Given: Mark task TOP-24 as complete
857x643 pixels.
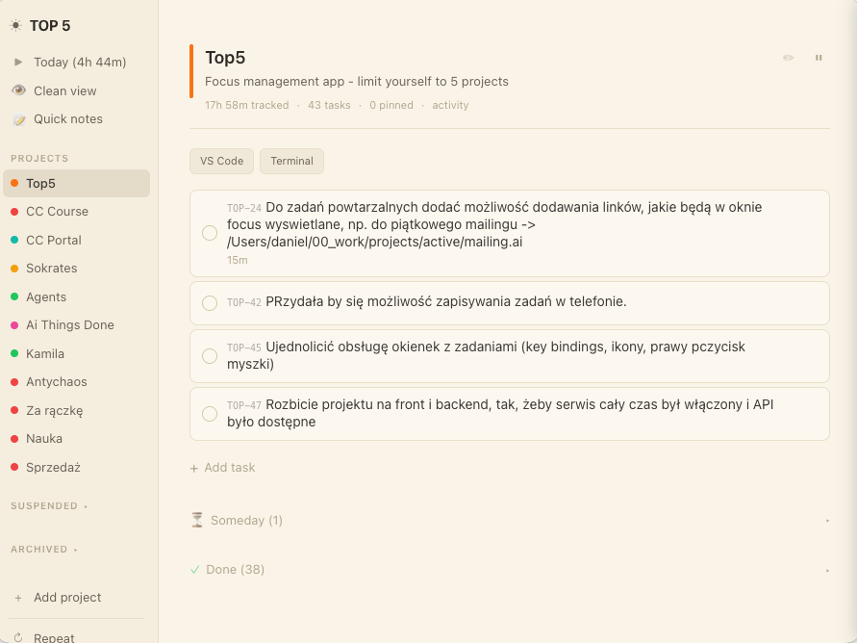Looking at the screenshot, I should pos(210,233).
